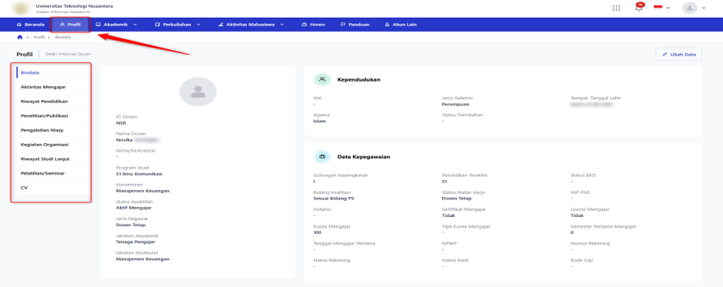Screen dimensions: 723x287
Task: Open the user avatar at top right
Action: (690, 8)
